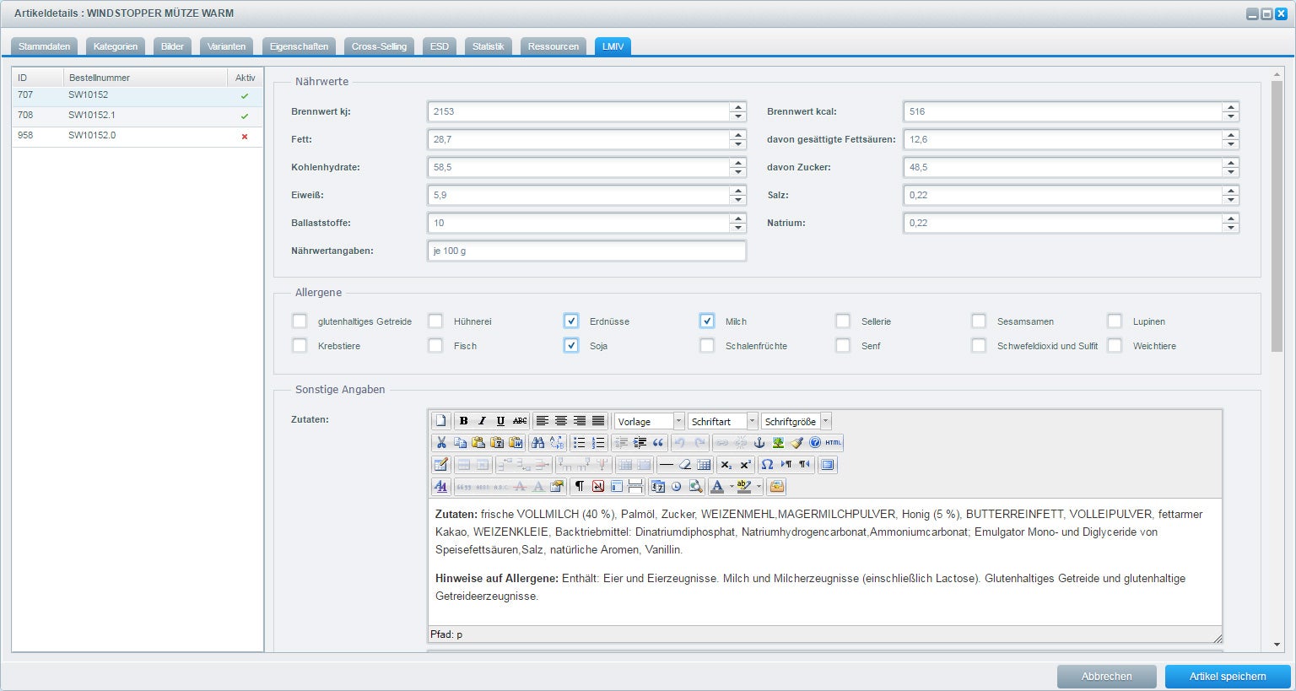The width and height of the screenshot is (1296, 691).
Task: Check the Sellerie allergen box
Action: click(843, 321)
